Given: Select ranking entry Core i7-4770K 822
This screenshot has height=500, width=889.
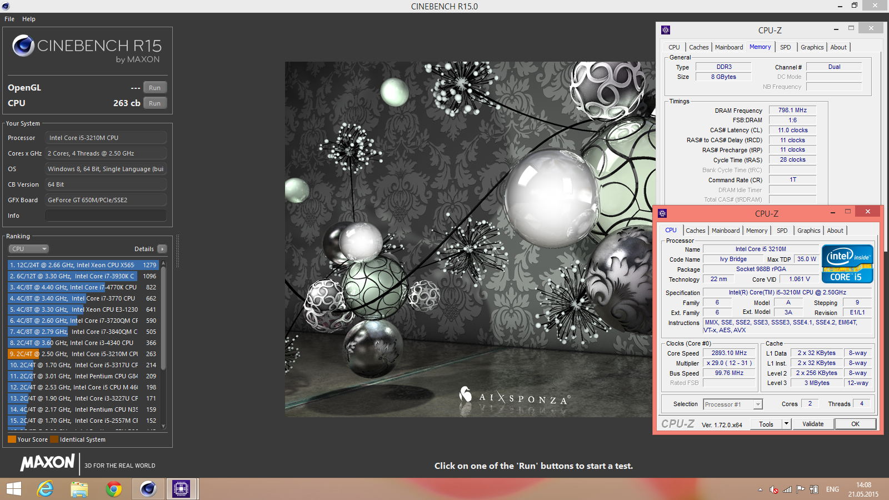Looking at the screenshot, I should 83,287.
